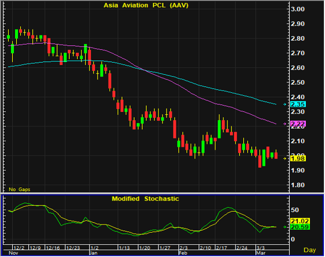Image resolution: width=325 pixels, height=257 pixels.
Task: Click the Feb month label
Action: tap(183, 253)
